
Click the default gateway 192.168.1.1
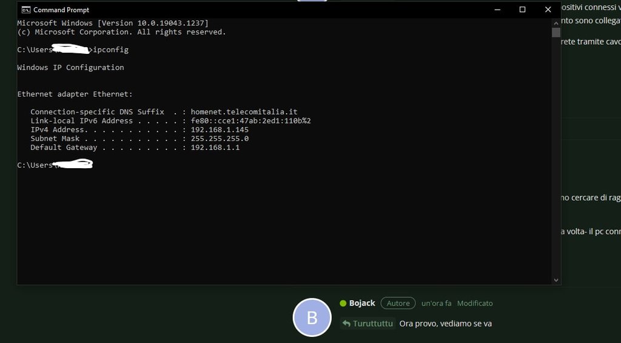215,148
